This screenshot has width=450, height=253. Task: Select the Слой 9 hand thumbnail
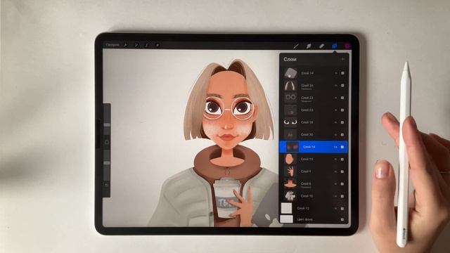point(290,171)
